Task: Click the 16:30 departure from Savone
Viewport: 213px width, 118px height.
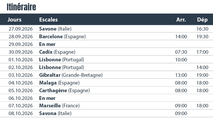Action: (202, 29)
